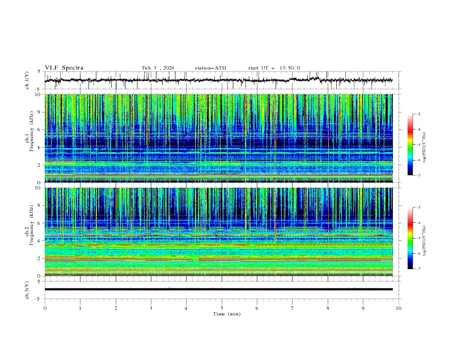The image size is (449, 346).
Task: Click the ch.2 spectrogram panel
Action: (x=219, y=232)
